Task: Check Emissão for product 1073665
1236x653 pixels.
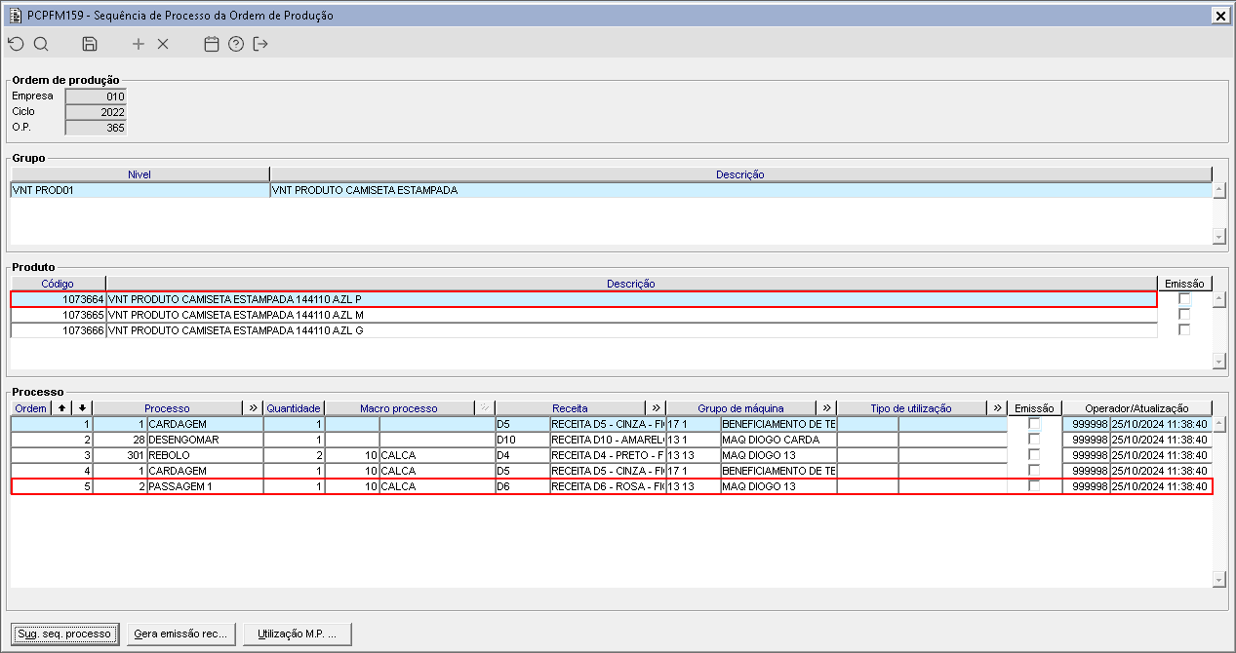Action: pos(1184,315)
